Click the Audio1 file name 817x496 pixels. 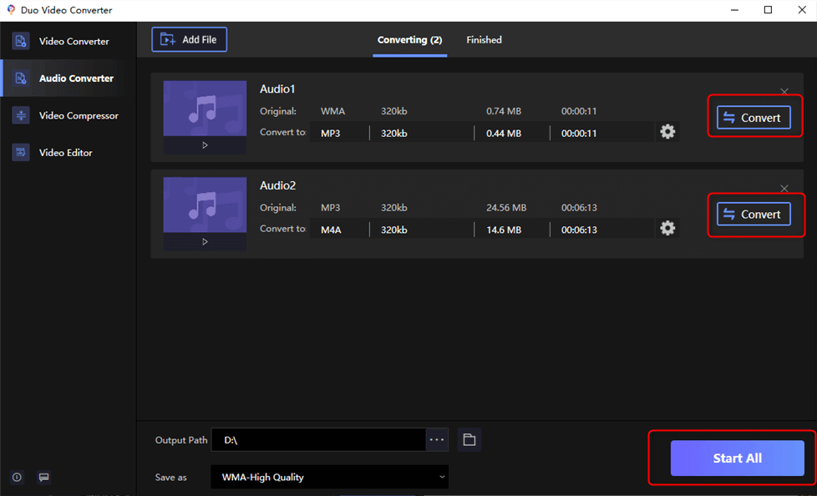277,89
